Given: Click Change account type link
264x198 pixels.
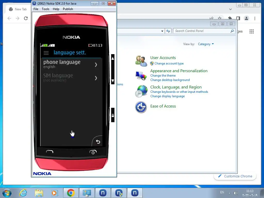Looking at the screenshot, I should [x=169, y=63].
